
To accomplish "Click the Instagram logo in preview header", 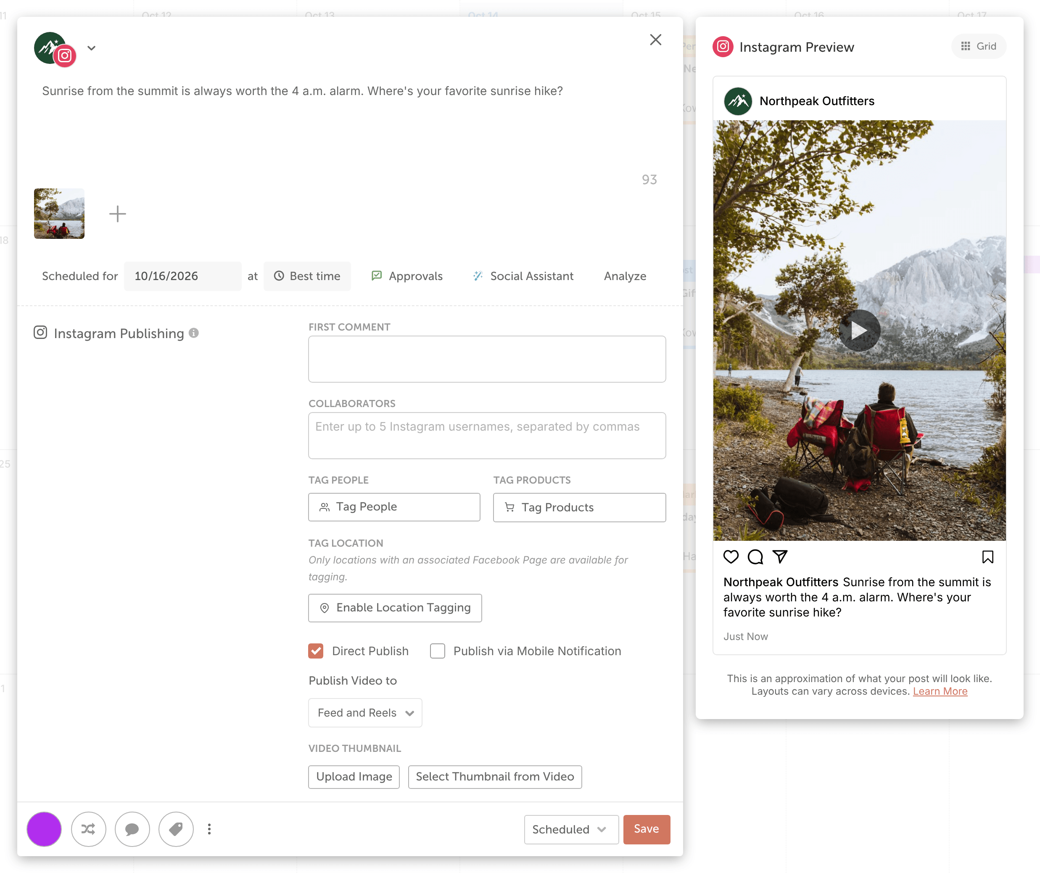I will coord(723,47).
